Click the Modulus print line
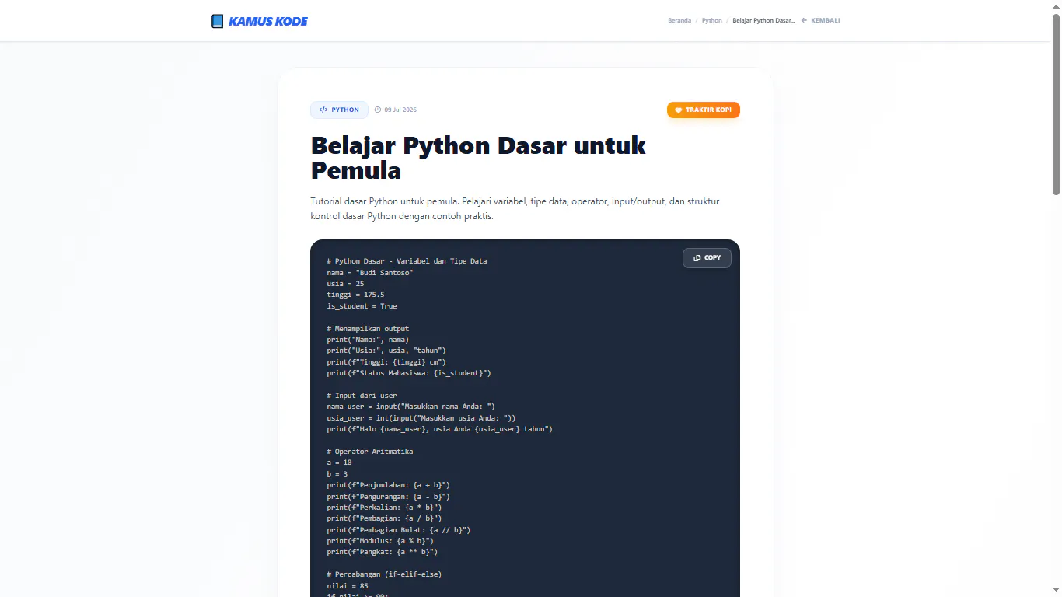Viewport: 1062px width, 597px height. (380, 541)
